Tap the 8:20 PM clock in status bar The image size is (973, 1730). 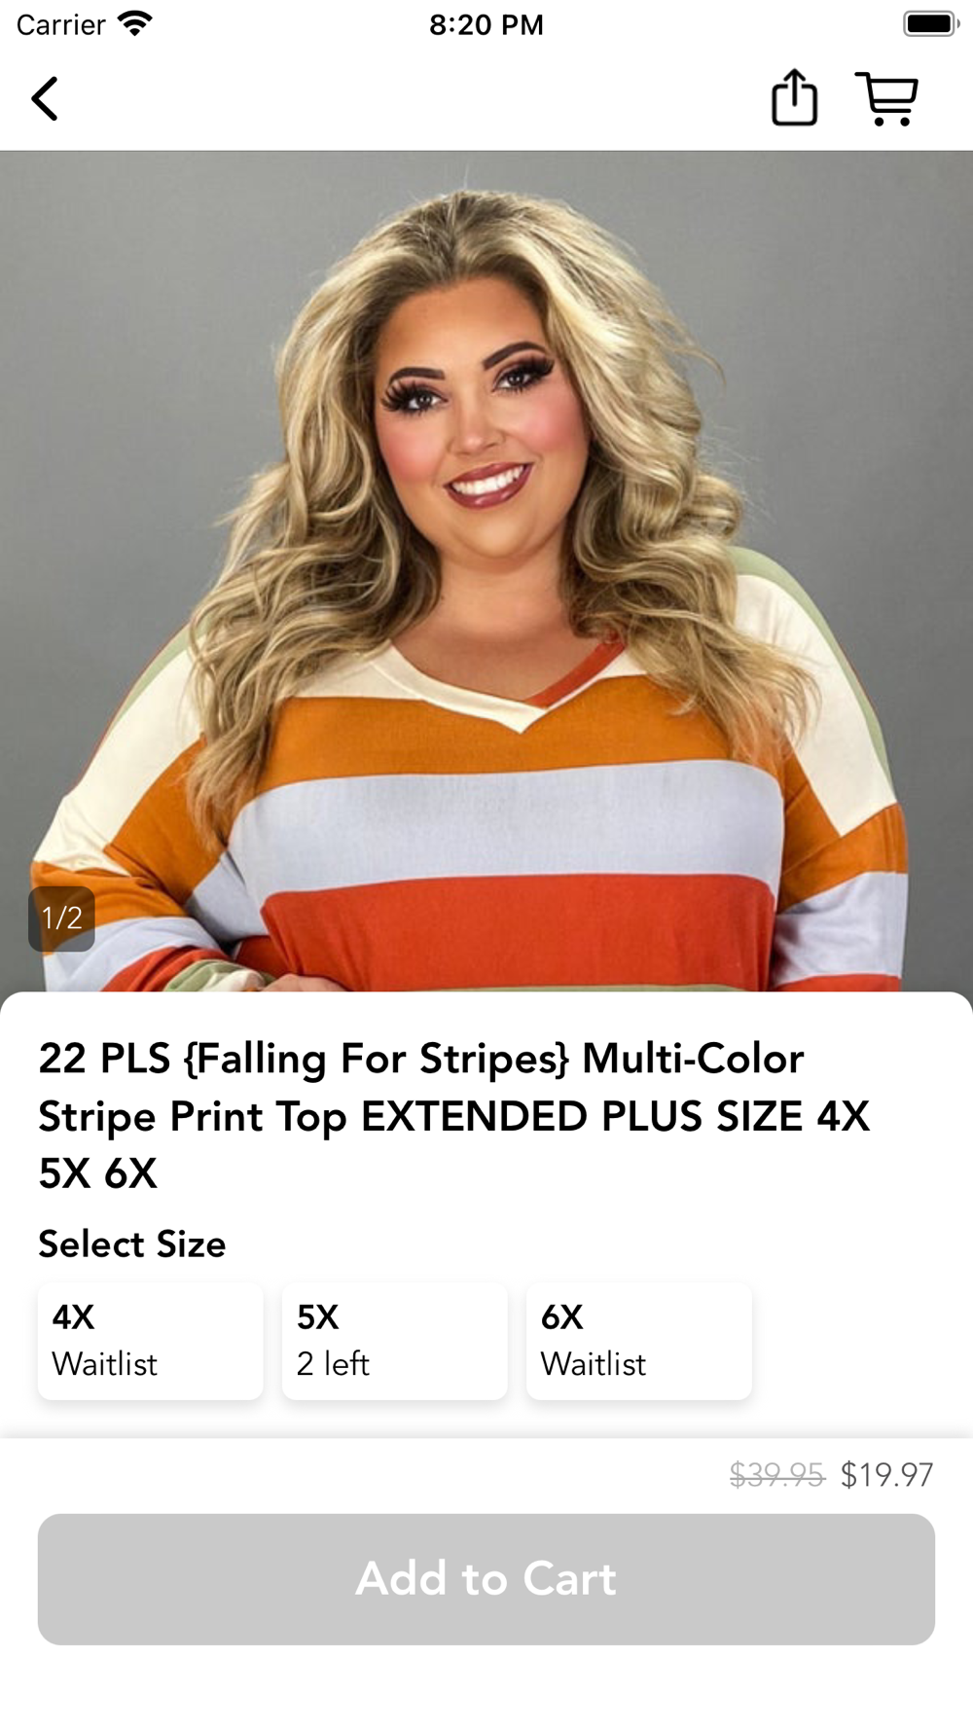click(486, 24)
